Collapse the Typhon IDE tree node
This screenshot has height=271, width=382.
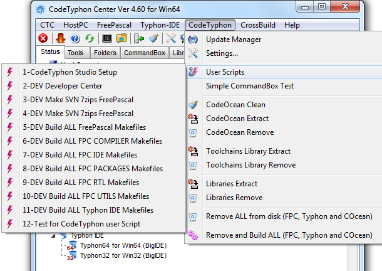(53, 236)
